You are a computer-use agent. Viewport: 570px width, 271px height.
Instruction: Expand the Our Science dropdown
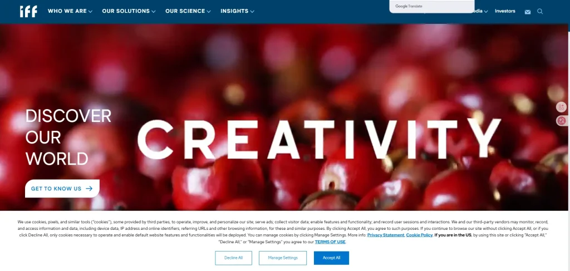click(x=188, y=11)
